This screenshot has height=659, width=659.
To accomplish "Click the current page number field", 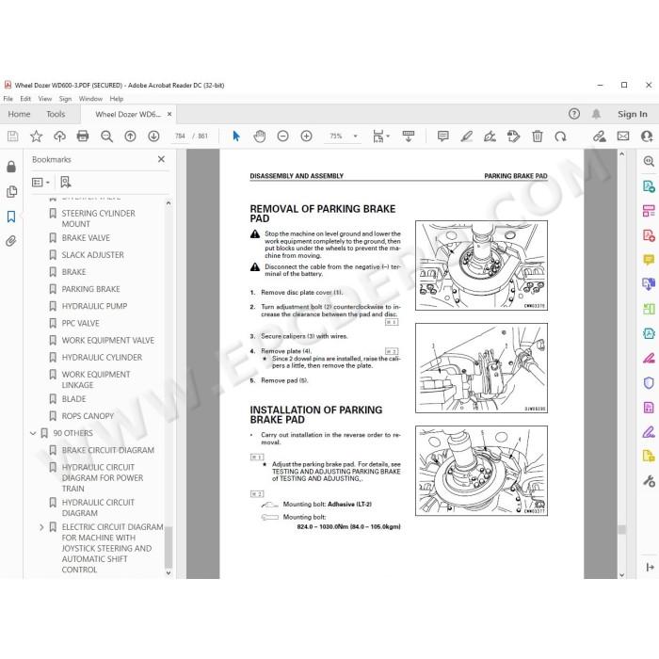I will [x=180, y=137].
